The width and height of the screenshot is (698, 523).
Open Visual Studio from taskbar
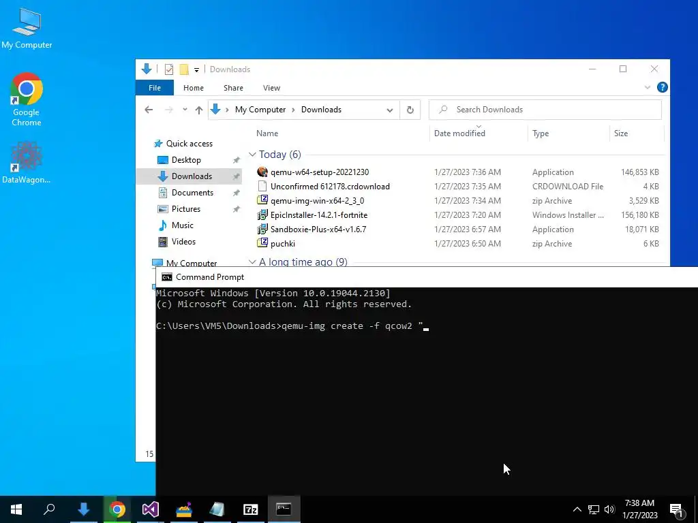coord(151,509)
